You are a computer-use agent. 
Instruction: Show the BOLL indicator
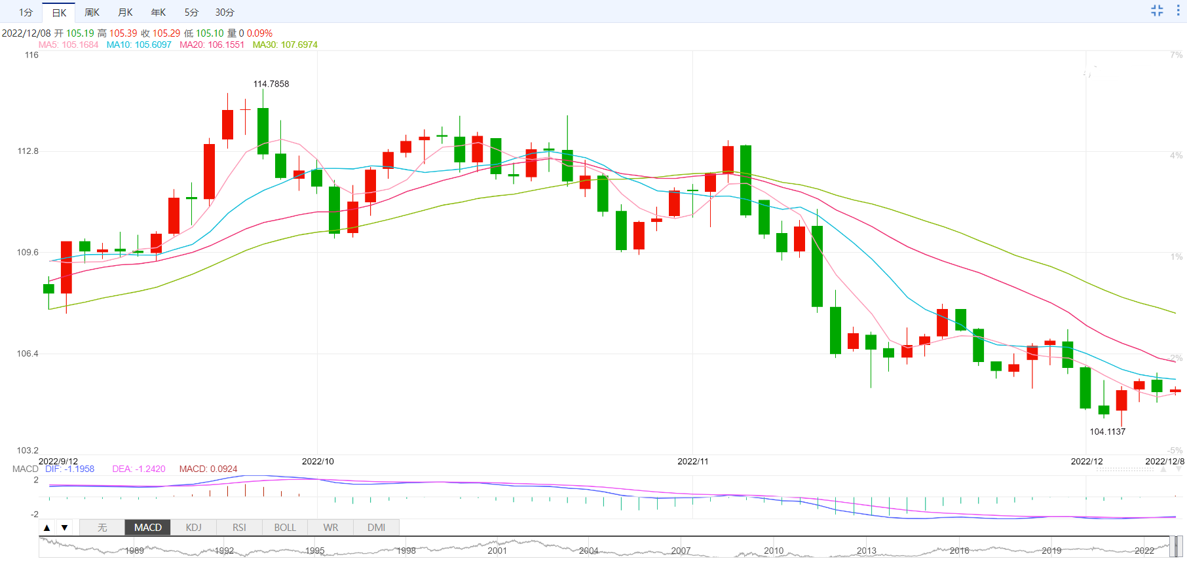click(285, 528)
